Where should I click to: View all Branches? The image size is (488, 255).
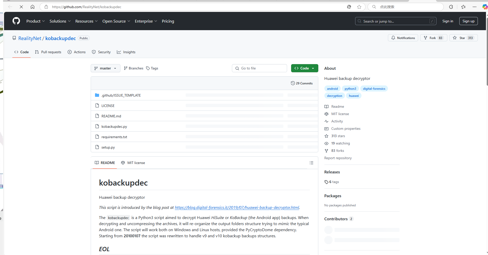tap(133, 68)
